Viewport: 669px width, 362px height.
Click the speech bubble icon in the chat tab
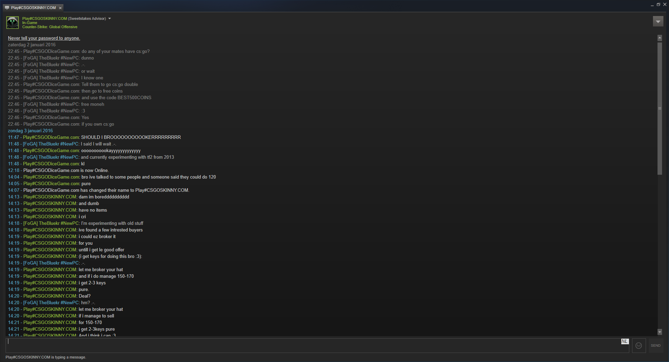[7, 8]
